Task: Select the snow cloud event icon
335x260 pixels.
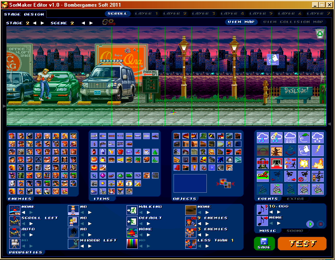Action: coord(318,137)
